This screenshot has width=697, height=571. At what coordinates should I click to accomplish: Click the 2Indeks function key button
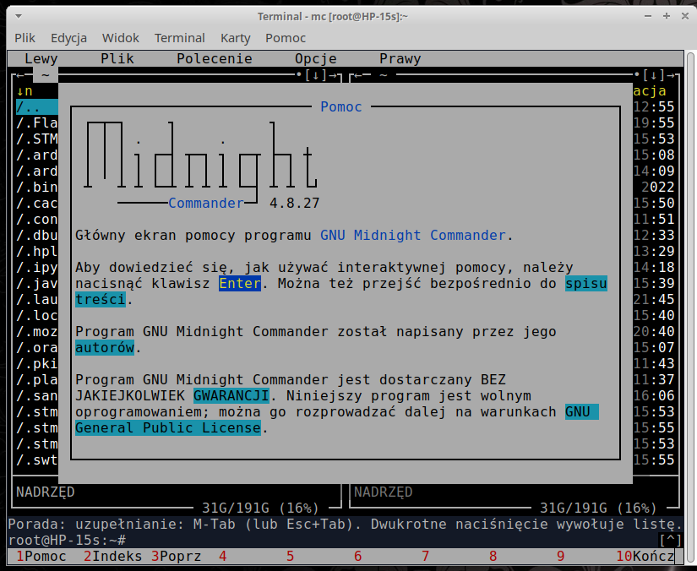(113, 556)
